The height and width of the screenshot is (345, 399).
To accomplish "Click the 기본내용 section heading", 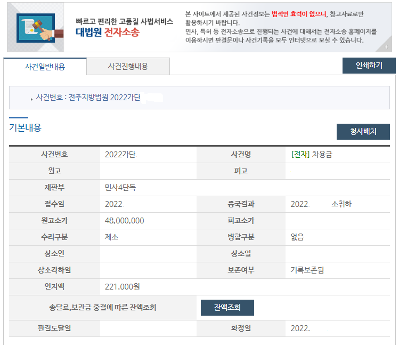I will pyautogui.click(x=25, y=127).
